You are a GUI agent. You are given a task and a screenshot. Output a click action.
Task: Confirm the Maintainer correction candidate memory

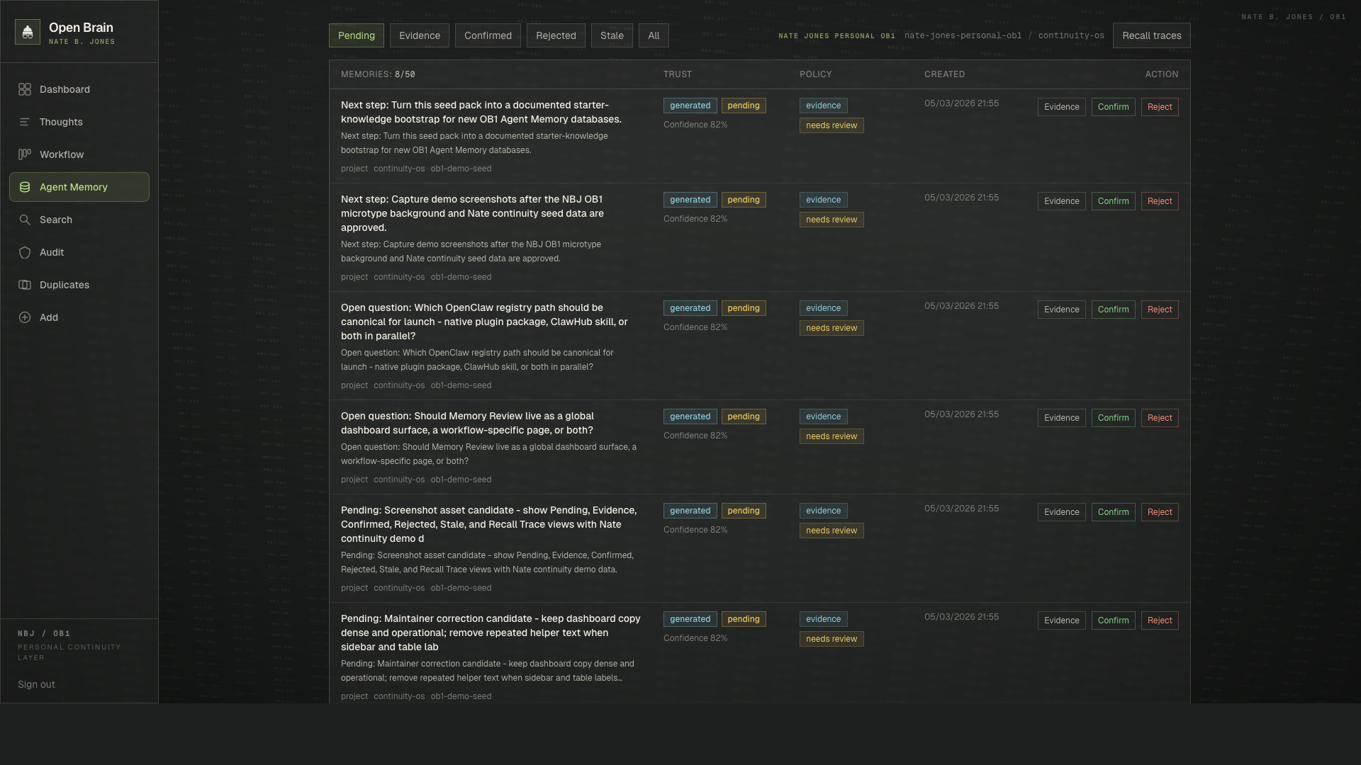(x=1113, y=620)
